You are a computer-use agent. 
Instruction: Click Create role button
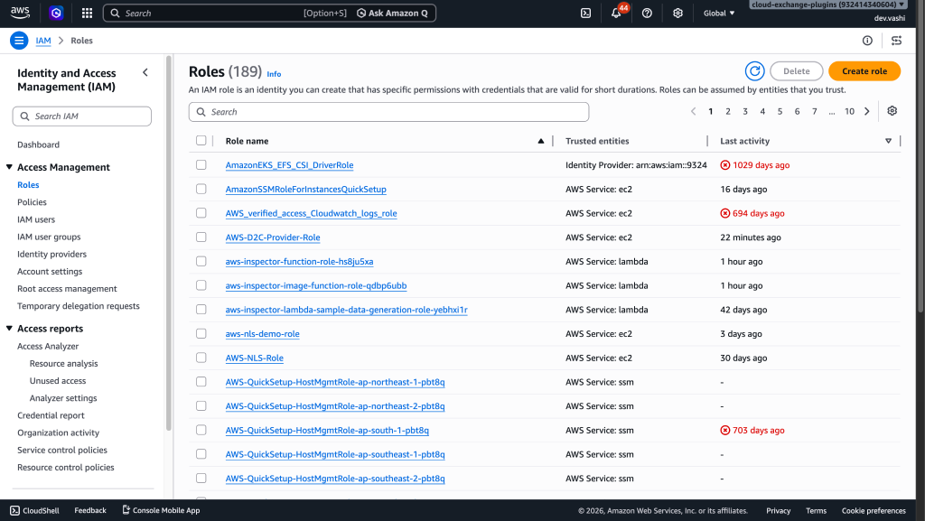pyautogui.click(x=864, y=71)
